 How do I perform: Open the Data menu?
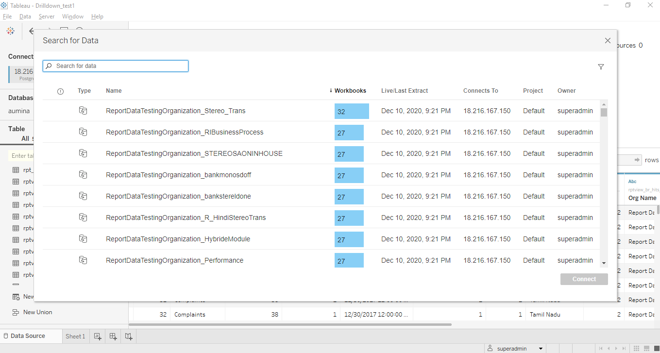(x=25, y=17)
